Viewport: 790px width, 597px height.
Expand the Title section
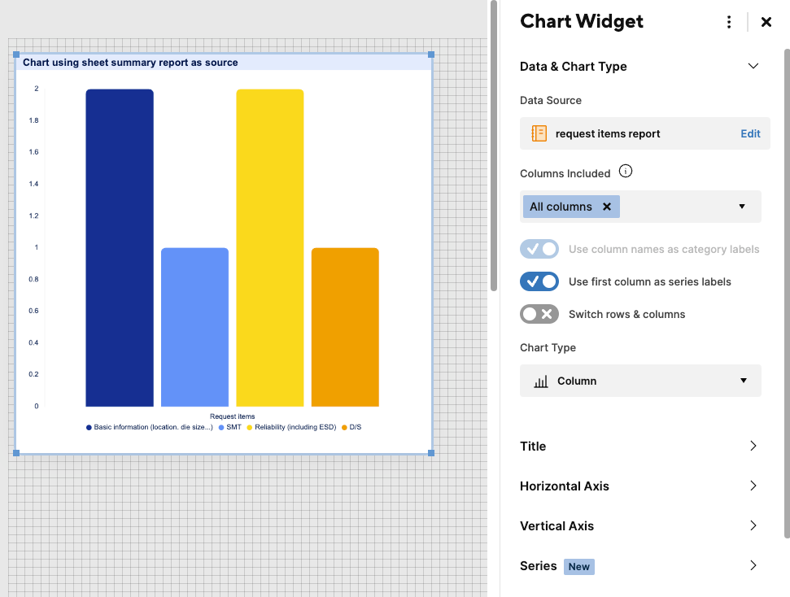(x=639, y=446)
